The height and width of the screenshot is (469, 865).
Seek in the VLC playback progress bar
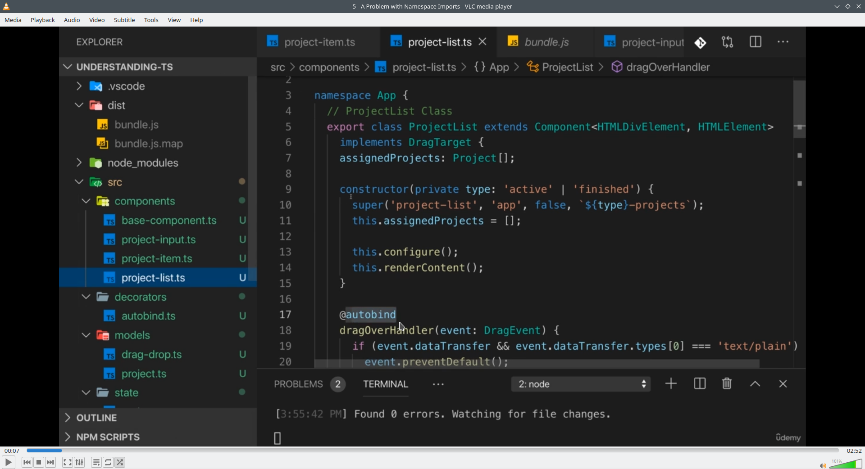tap(432, 451)
